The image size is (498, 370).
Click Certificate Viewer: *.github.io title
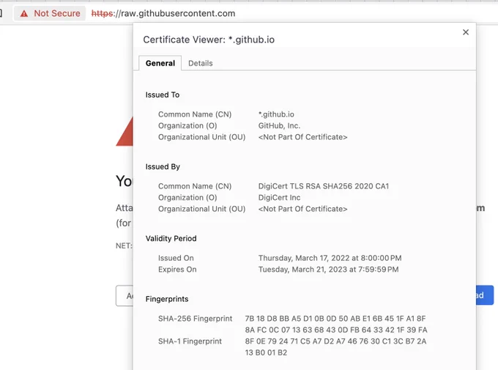[x=209, y=40]
